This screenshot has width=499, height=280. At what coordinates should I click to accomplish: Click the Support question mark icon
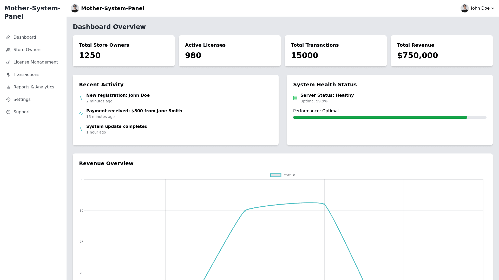point(8,112)
